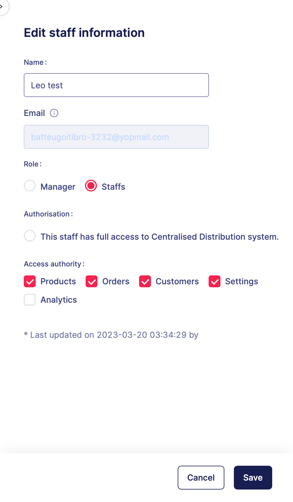Toggle the Customers access checkbox
The height and width of the screenshot is (502, 293).
click(145, 281)
